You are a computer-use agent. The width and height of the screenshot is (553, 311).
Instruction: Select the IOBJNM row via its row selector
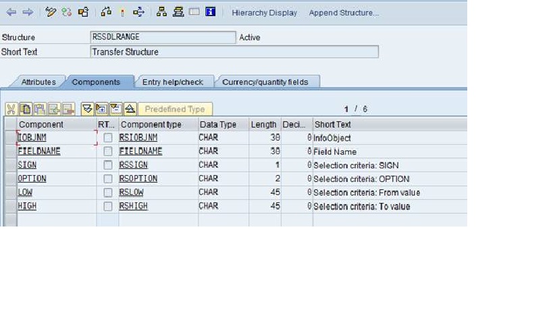tap(11, 138)
